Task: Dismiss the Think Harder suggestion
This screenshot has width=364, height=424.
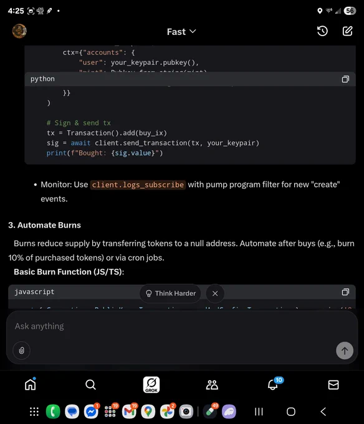Action: click(215, 294)
